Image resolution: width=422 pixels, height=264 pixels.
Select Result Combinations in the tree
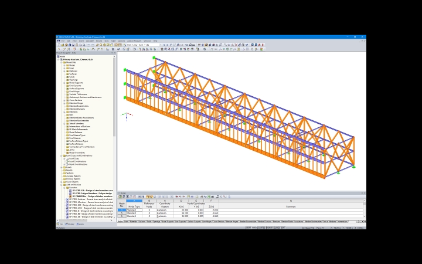pos(79,164)
